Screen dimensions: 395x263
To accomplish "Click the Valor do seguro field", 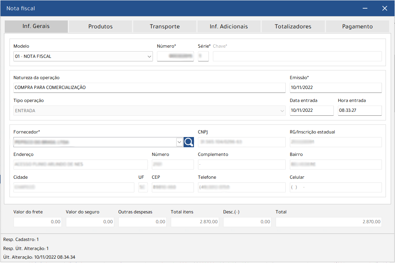I will point(90,222).
